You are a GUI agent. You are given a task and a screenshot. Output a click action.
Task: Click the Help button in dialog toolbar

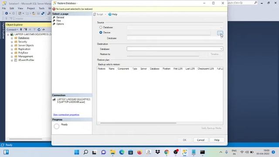pos(113,14)
